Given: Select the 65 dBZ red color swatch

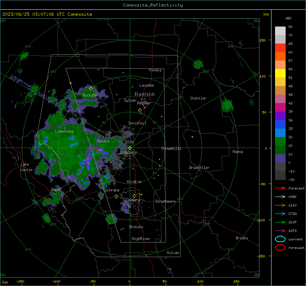Looking at the screenshot, I should (x=280, y=48).
